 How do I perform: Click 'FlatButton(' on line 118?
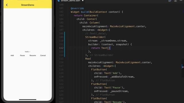(x=99, y=70)
